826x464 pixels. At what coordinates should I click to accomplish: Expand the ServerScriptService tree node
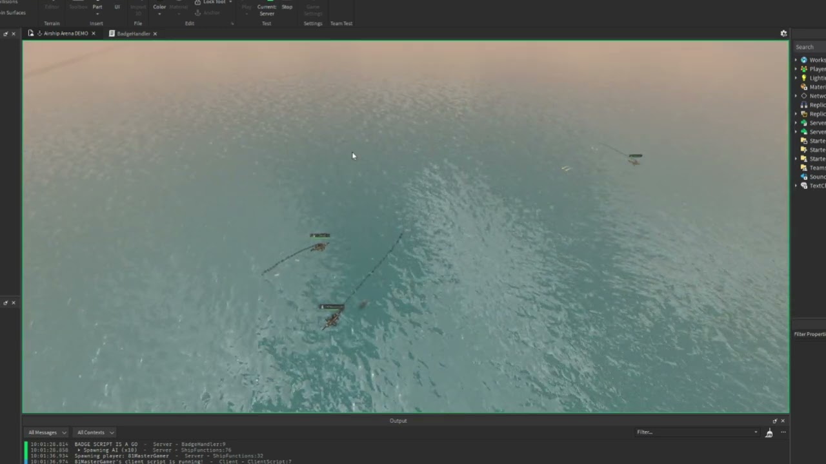[796, 123]
